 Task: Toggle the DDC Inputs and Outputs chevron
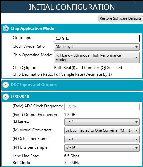click(x=6, y=85)
